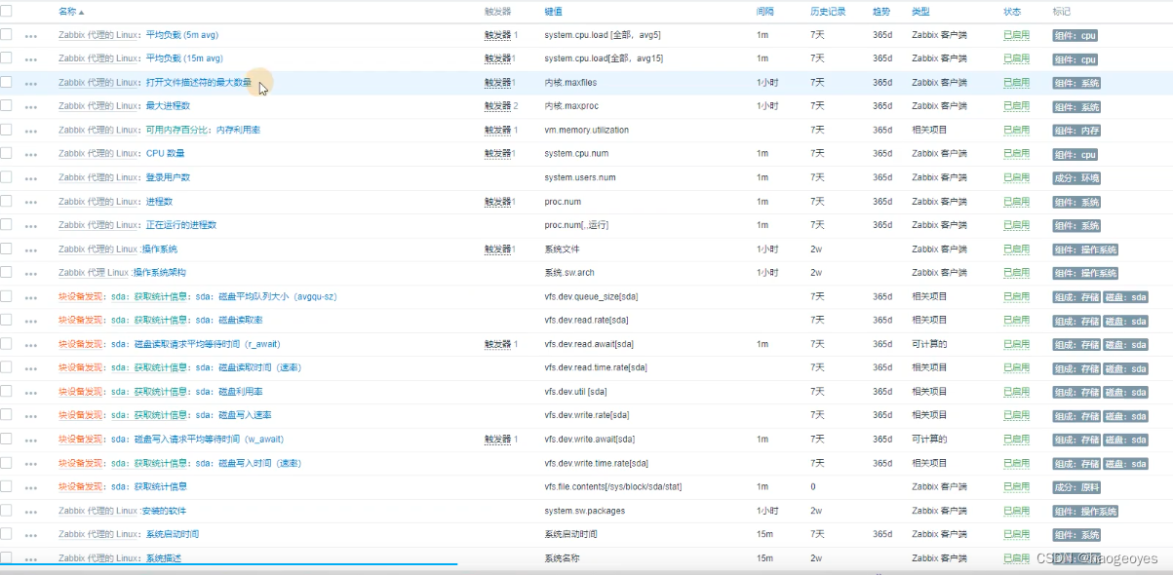Click the key text vfs.dev.queue_size[sda]
The image size is (1173, 575).
(591, 296)
